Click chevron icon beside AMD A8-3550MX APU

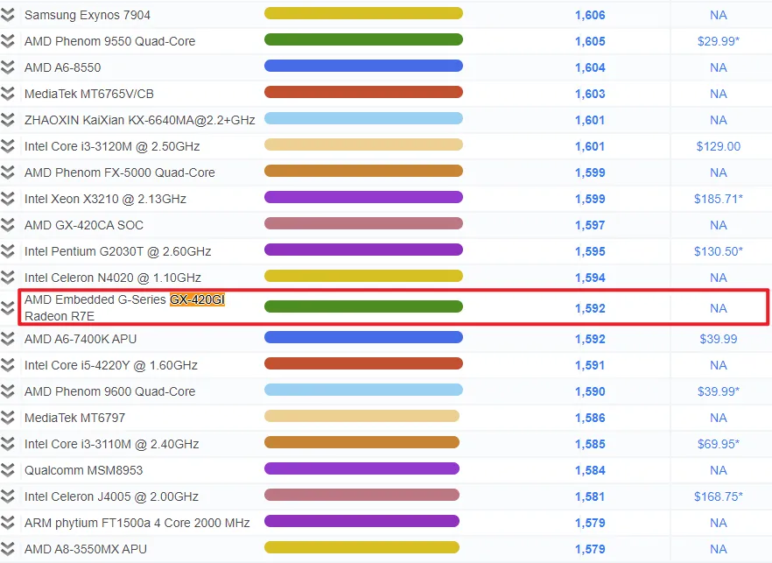pos(9,549)
